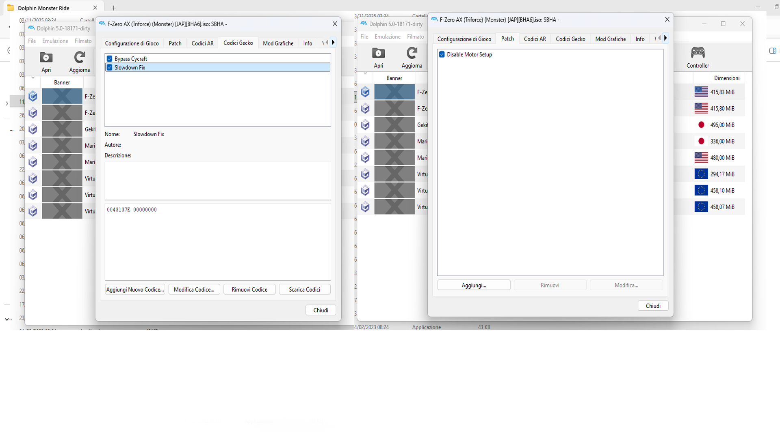
Task: Click the US flag beside 480,00 MiB
Action: [x=701, y=157]
